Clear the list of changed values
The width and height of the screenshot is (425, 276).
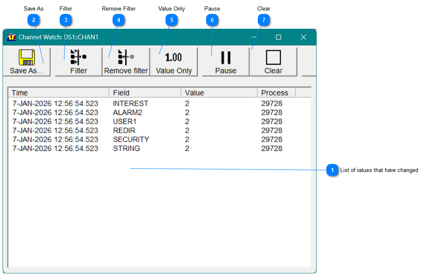273,62
